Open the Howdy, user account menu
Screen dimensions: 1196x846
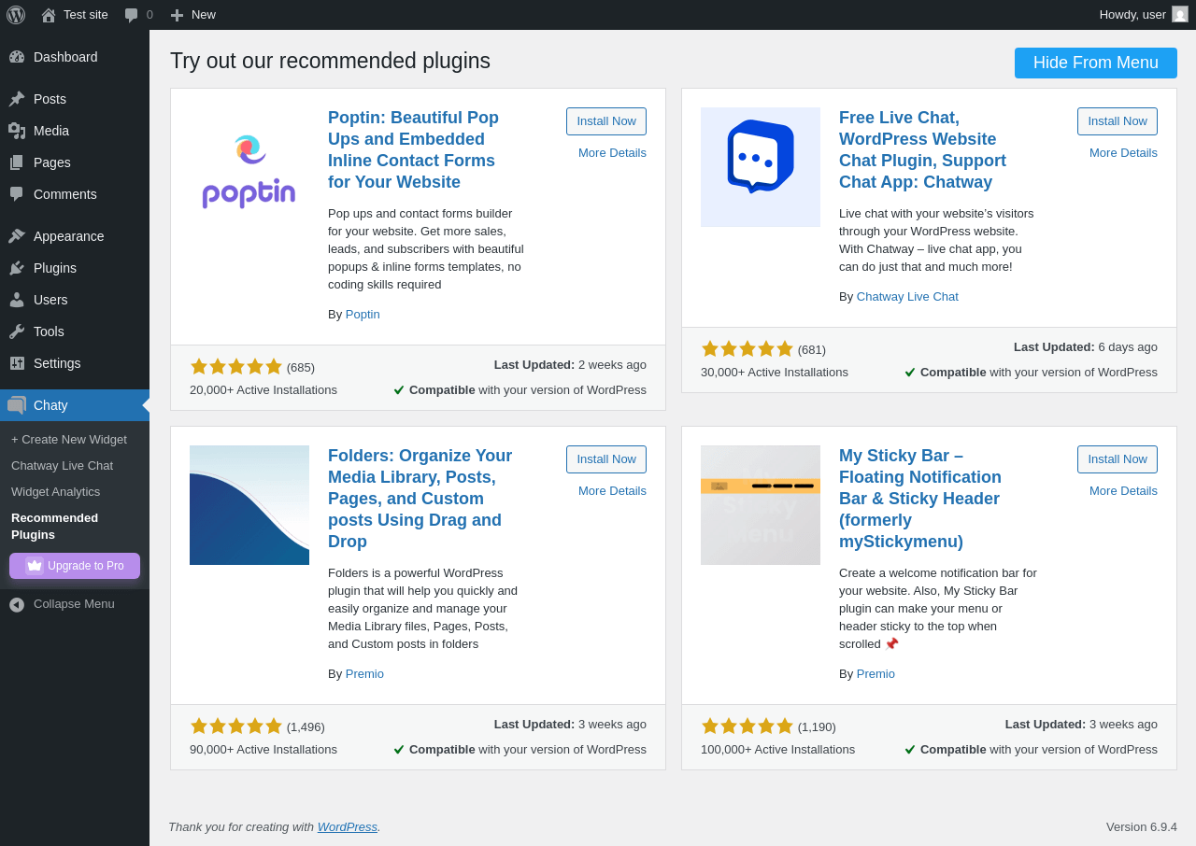pyautogui.click(x=1132, y=15)
